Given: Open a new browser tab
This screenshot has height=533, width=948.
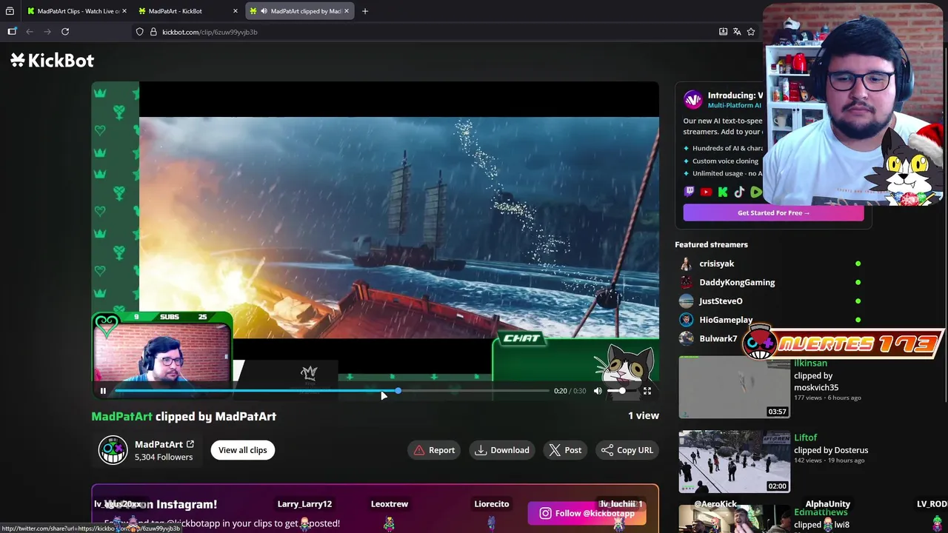Looking at the screenshot, I should 364,11.
